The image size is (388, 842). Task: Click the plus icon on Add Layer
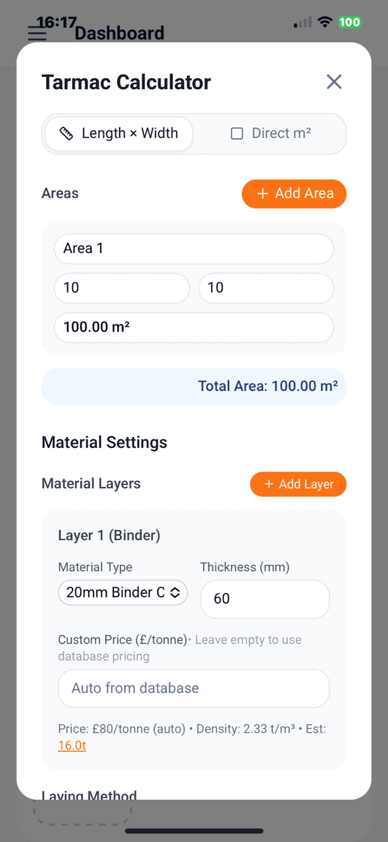[x=268, y=484]
